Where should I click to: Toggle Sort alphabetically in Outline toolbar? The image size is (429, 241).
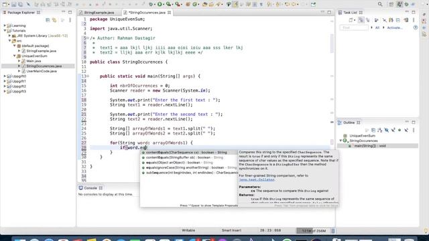point(380,130)
